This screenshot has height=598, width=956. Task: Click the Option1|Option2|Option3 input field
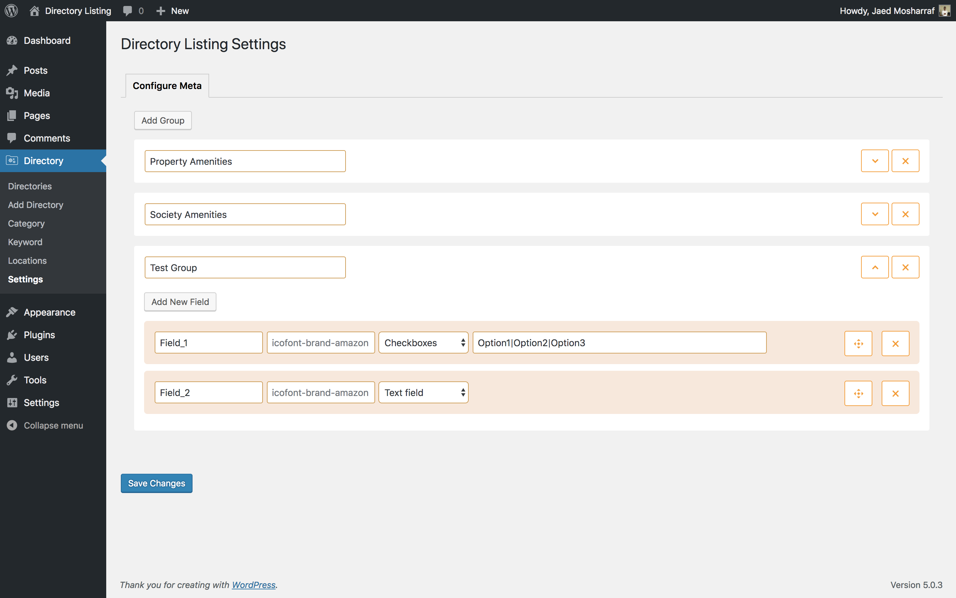619,343
